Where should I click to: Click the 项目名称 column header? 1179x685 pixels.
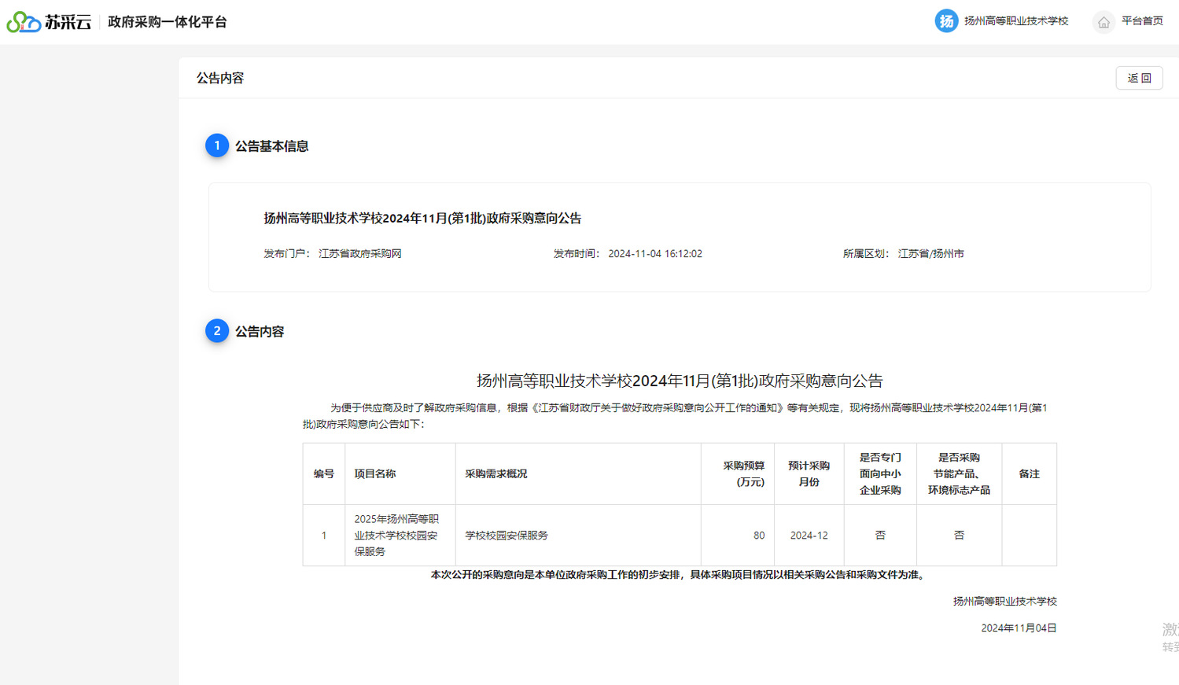click(x=375, y=474)
